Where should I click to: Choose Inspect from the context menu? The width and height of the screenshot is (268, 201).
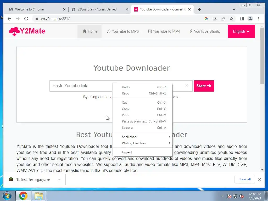[143, 152]
